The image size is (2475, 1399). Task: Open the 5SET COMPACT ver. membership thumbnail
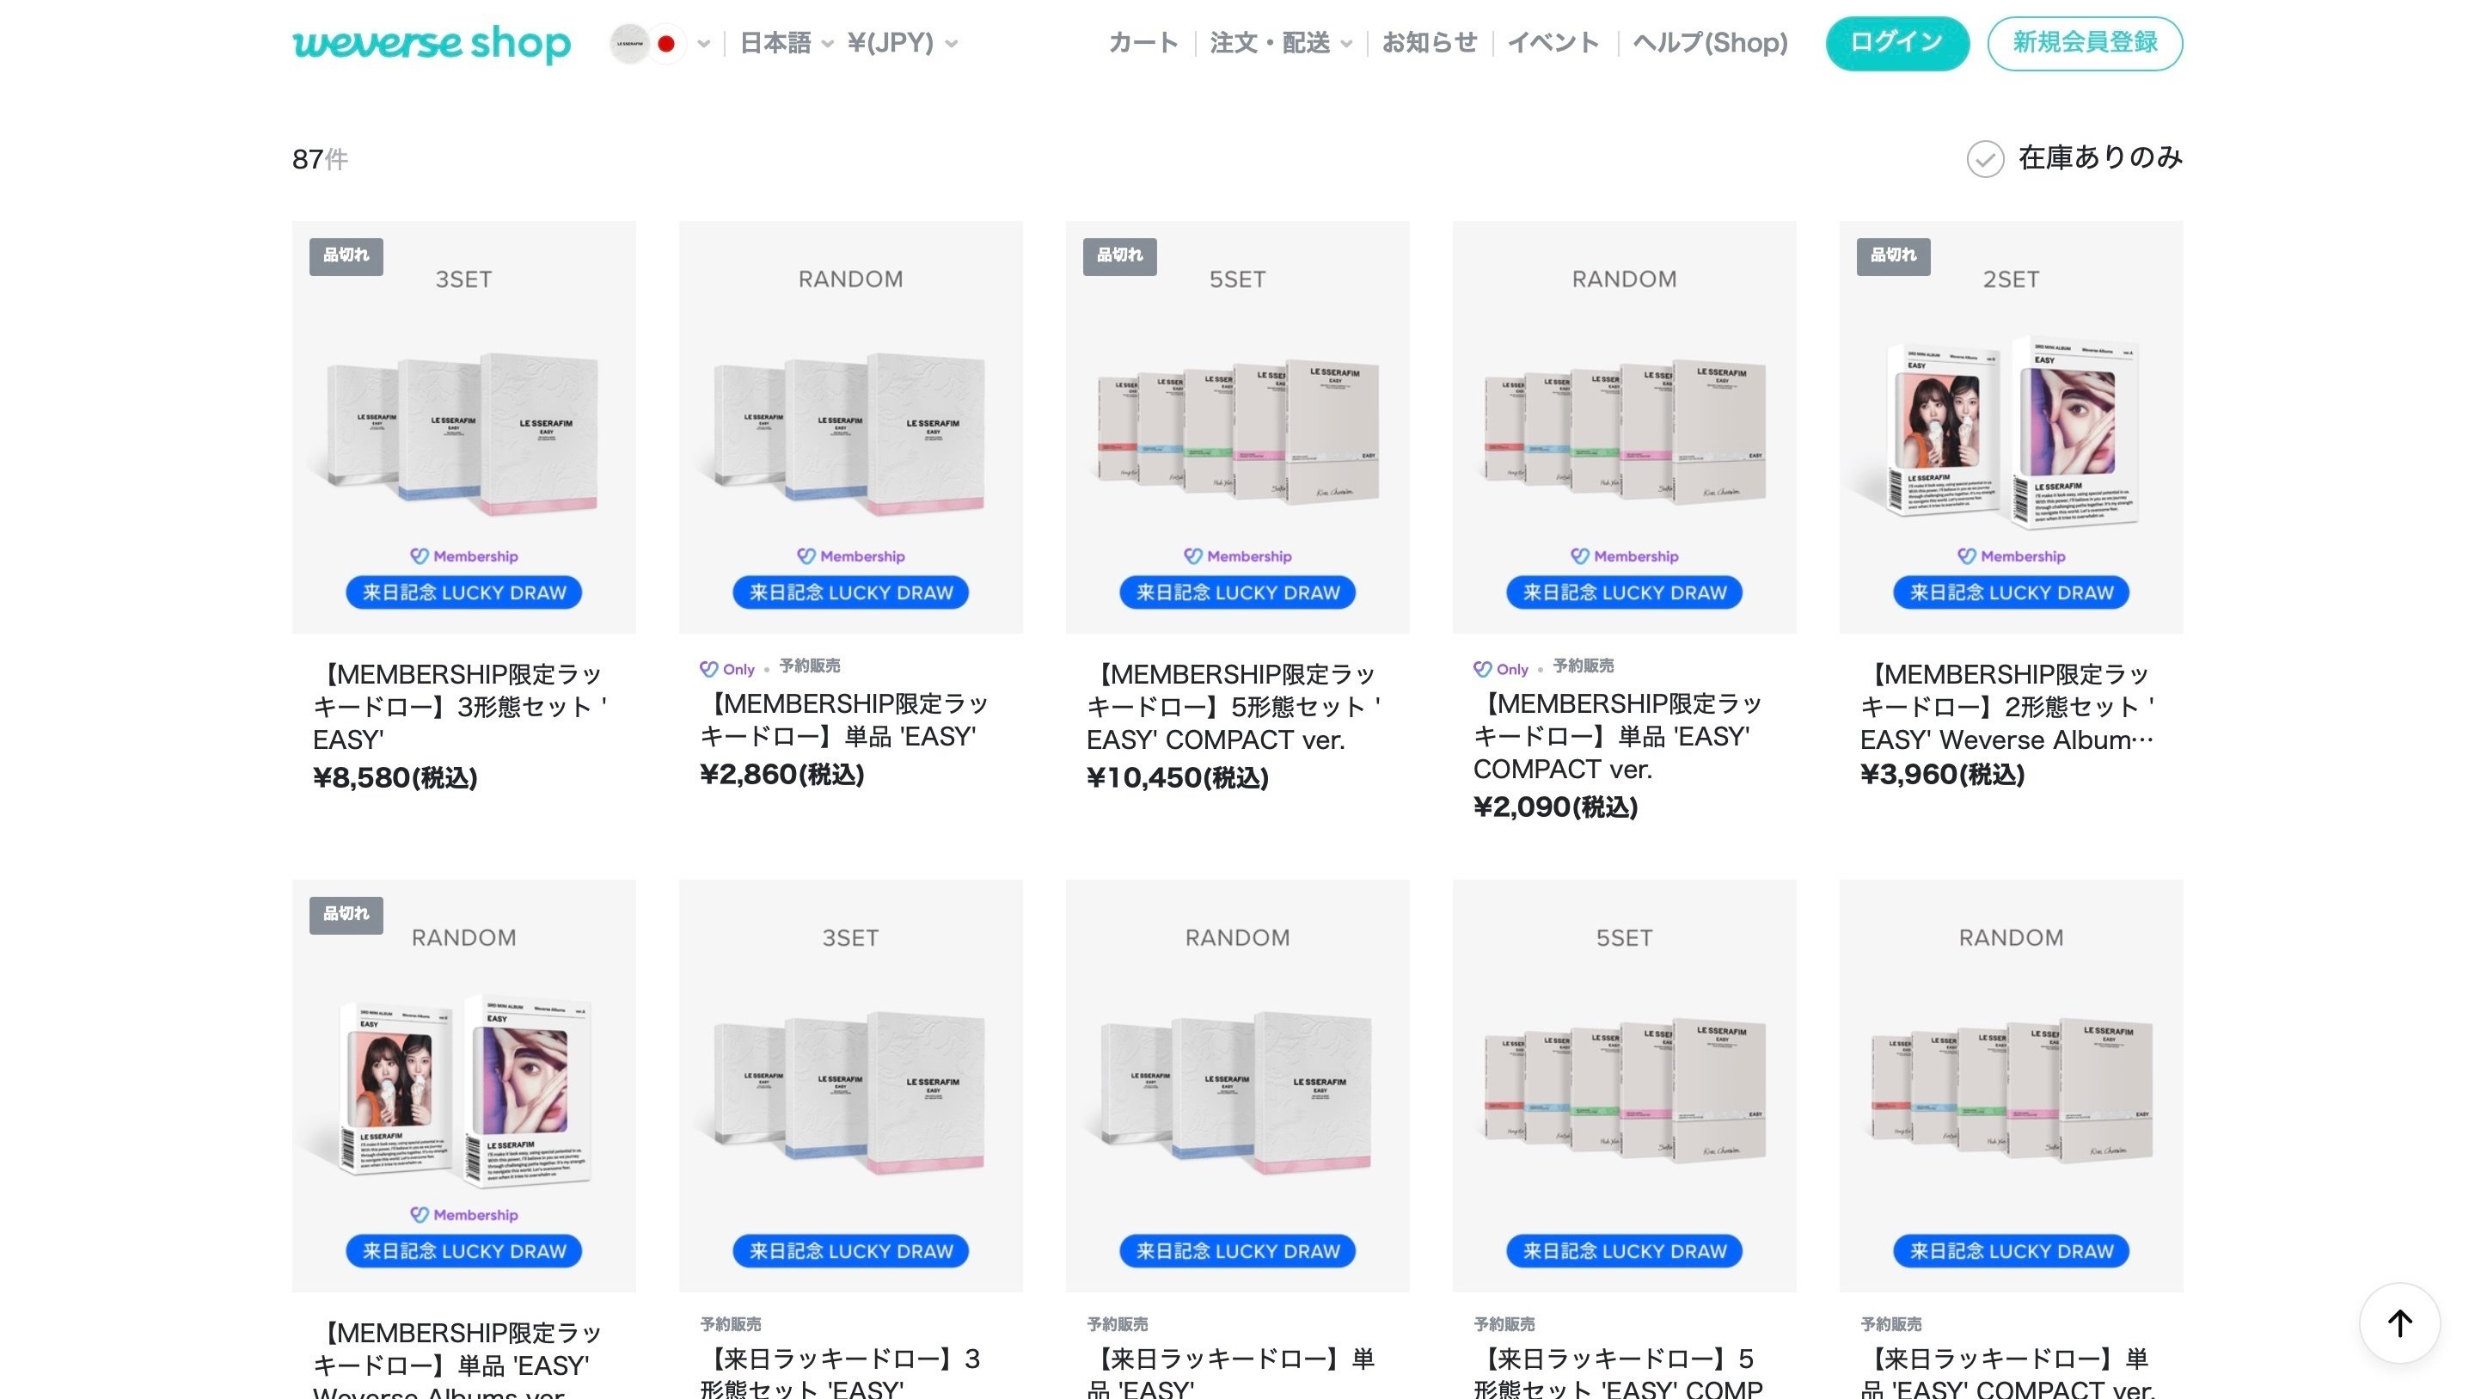tap(1238, 426)
